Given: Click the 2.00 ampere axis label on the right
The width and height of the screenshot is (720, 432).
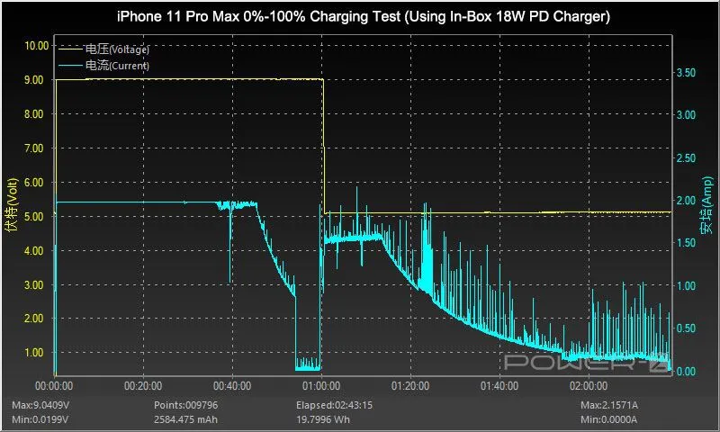Looking at the screenshot, I should coord(686,201).
